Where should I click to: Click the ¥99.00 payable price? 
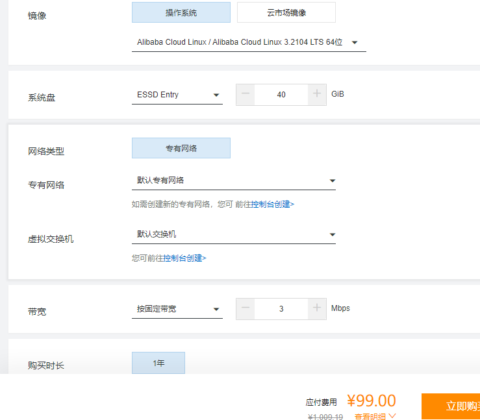[x=371, y=401]
